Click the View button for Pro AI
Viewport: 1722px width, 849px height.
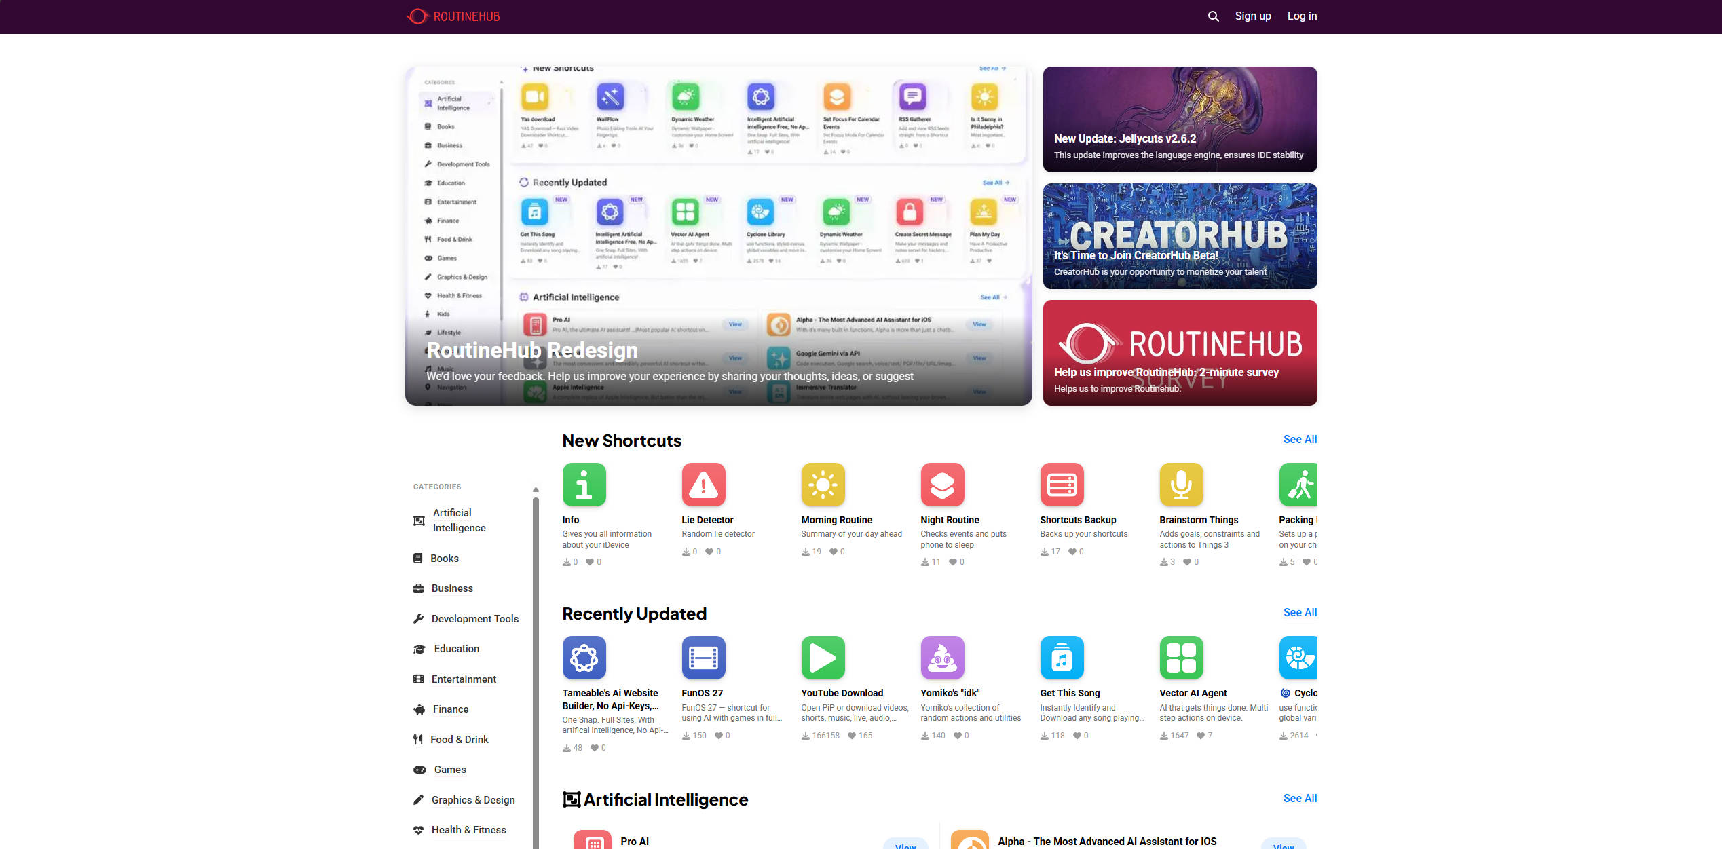[905, 846]
